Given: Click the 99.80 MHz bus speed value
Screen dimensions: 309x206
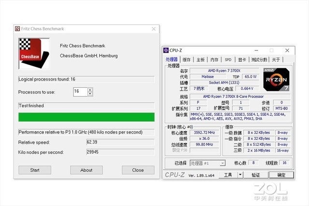Looking at the screenshot, I should pos(204,144).
